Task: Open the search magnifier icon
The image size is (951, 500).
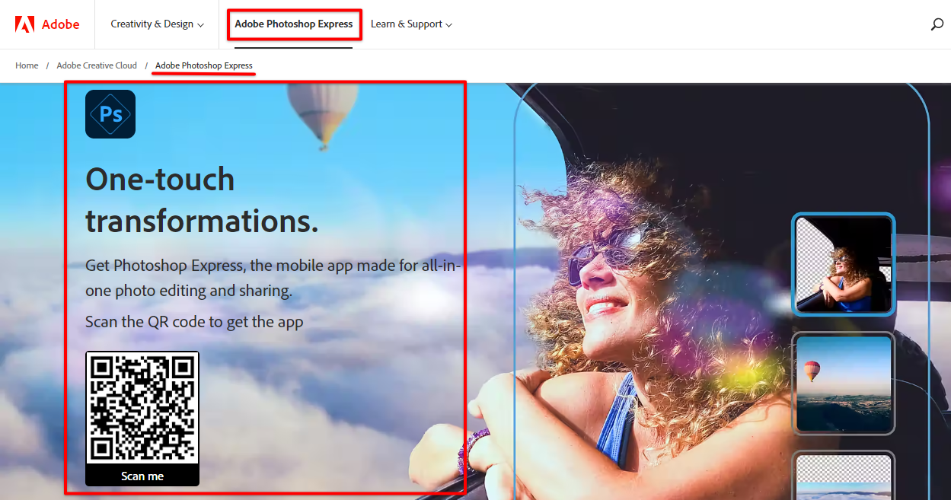Action: tap(937, 24)
